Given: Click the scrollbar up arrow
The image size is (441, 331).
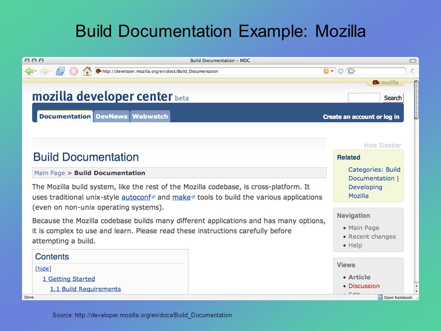Looking at the screenshot, I should [x=417, y=285].
